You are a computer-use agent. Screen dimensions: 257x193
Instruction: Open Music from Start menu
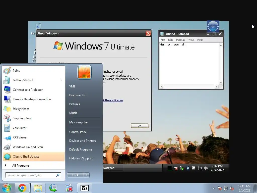point(73,113)
